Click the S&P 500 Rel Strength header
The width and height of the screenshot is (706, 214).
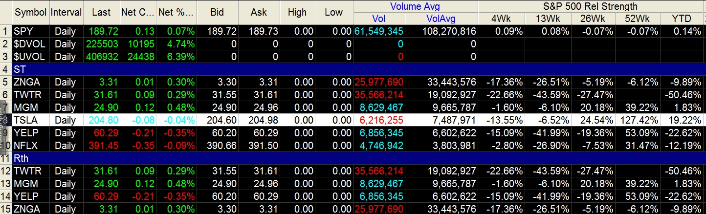[590, 6]
